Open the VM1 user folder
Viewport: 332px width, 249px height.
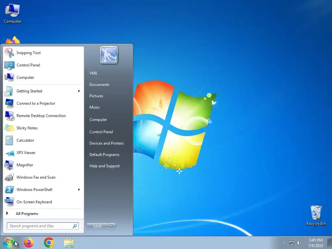[93, 73]
